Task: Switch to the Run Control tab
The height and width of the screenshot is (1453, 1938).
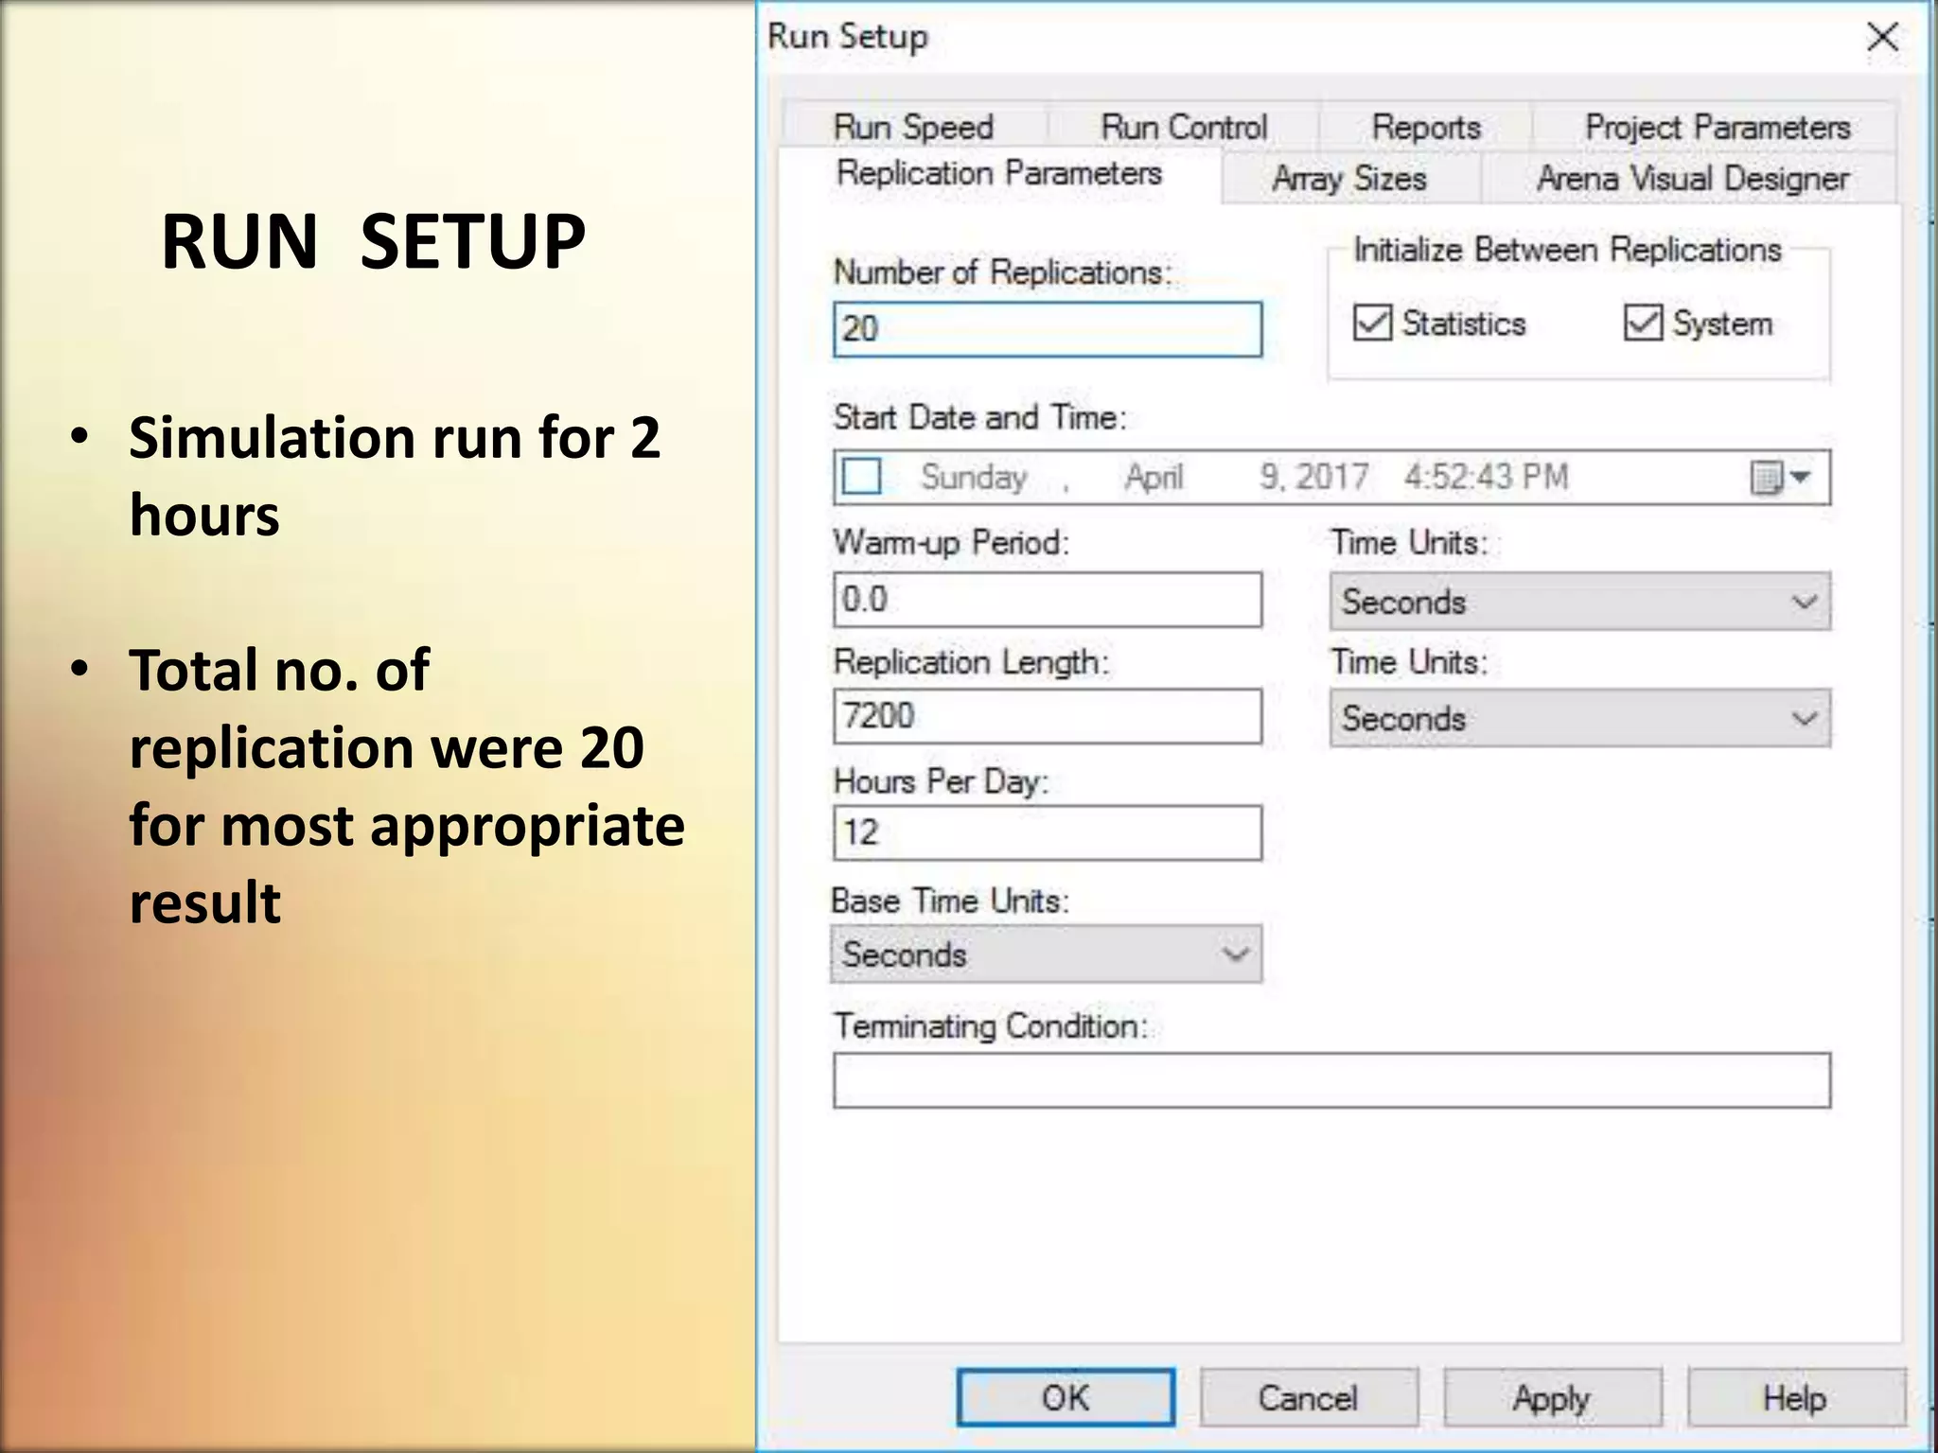Action: (1184, 127)
